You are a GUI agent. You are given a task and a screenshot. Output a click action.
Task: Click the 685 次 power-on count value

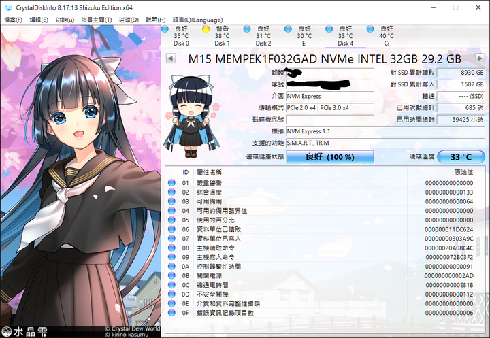(x=461, y=107)
